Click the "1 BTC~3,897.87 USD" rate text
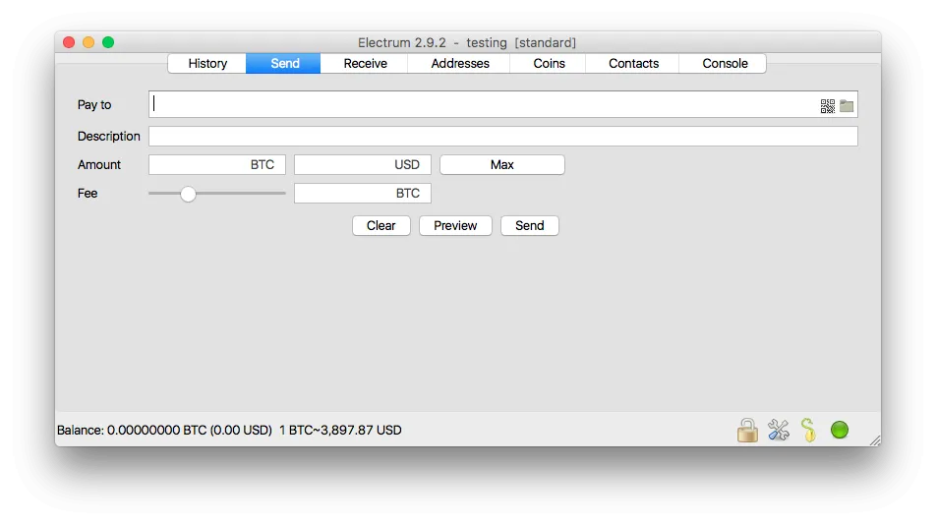 pos(340,431)
